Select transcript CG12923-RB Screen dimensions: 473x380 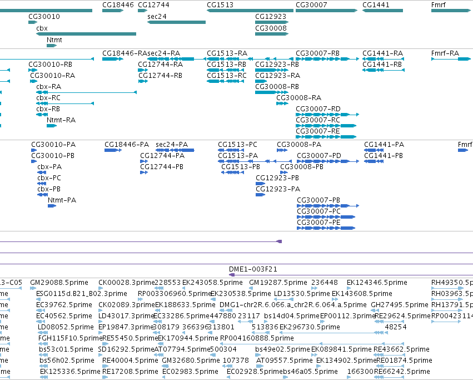pyautogui.click(x=277, y=65)
